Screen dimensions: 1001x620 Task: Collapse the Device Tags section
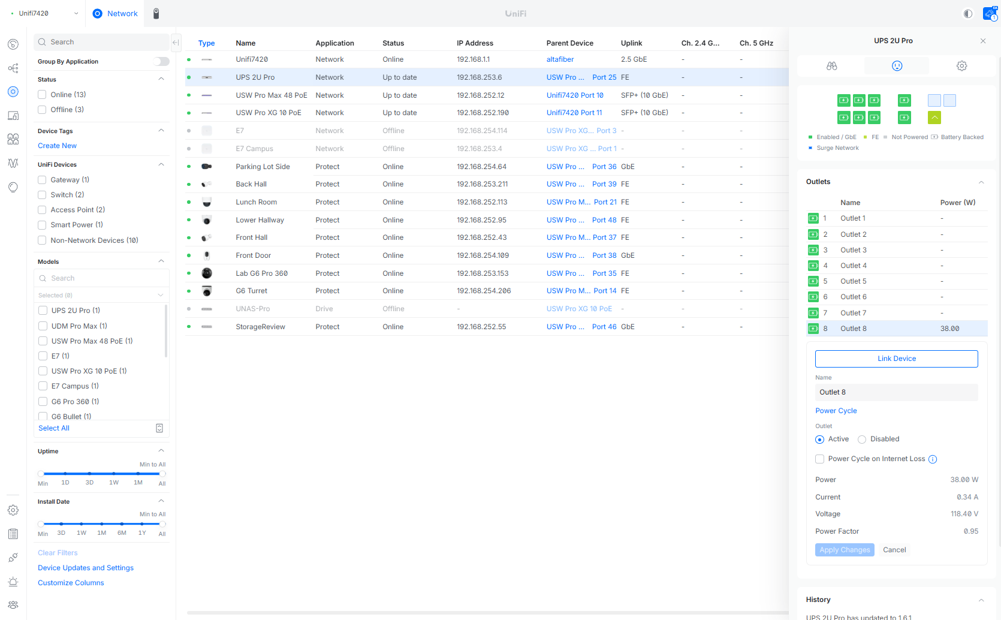[x=161, y=131]
